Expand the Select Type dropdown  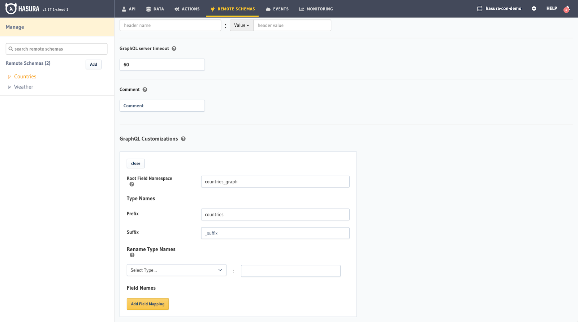[x=176, y=270]
